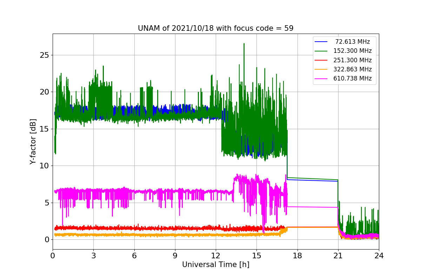421x280 pixels.
Task: Click x-axis tick label '6'
Action: [x=134, y=256]
